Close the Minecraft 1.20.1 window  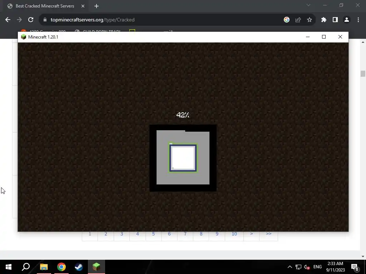(x=340, y=37)
